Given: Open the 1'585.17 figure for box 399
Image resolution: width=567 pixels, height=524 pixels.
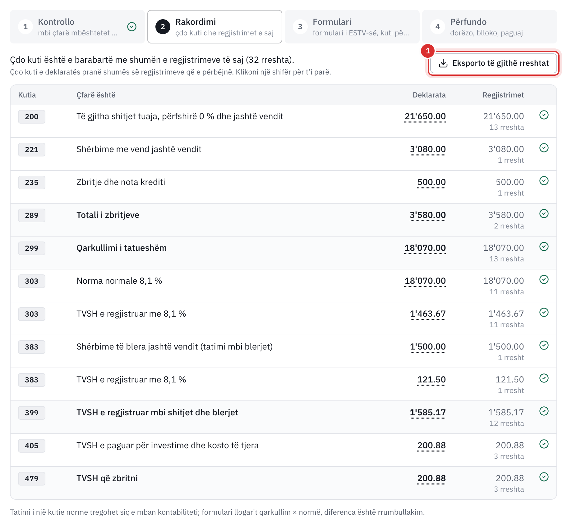Looking at the screenshot, I should pos(427,413).
